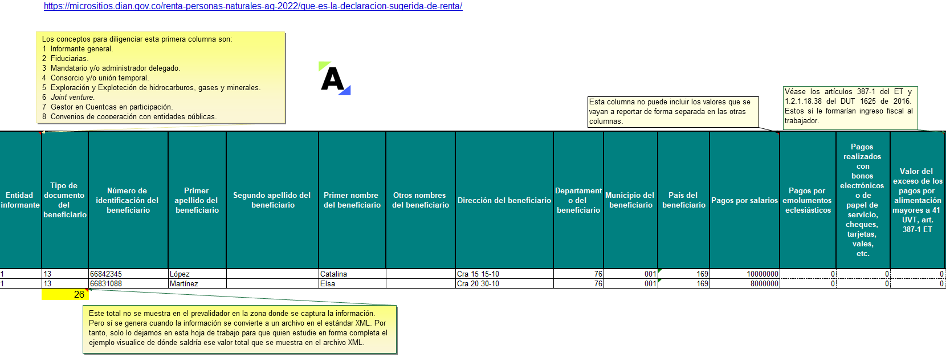
Task: Select department 76 in Catalina's row
Action: tap(578, 274)
